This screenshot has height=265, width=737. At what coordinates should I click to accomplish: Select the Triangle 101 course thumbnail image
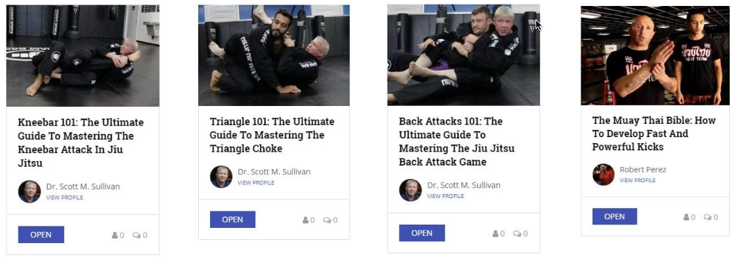274,56
